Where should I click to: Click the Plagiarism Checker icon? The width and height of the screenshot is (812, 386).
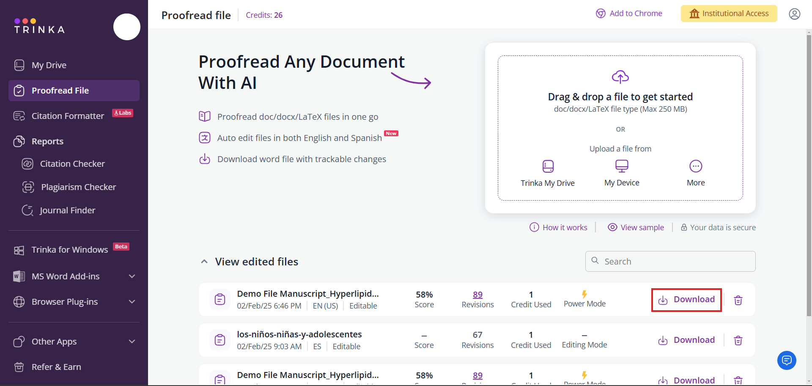point(28,187)
